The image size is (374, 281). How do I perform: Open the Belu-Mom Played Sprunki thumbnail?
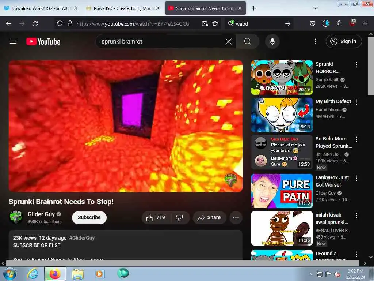282,152
